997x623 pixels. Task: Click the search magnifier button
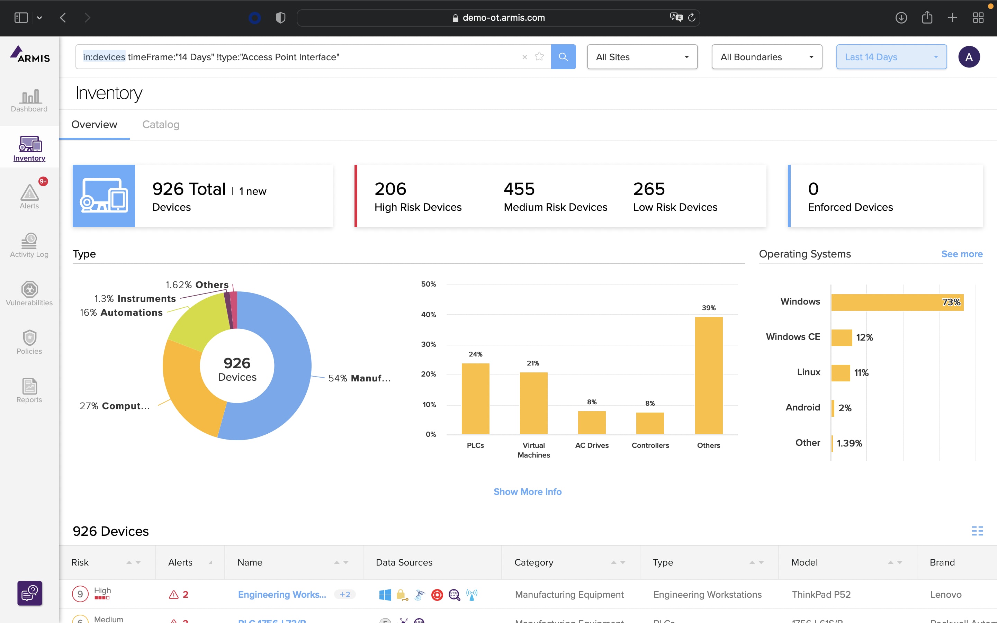coord(563,57)
